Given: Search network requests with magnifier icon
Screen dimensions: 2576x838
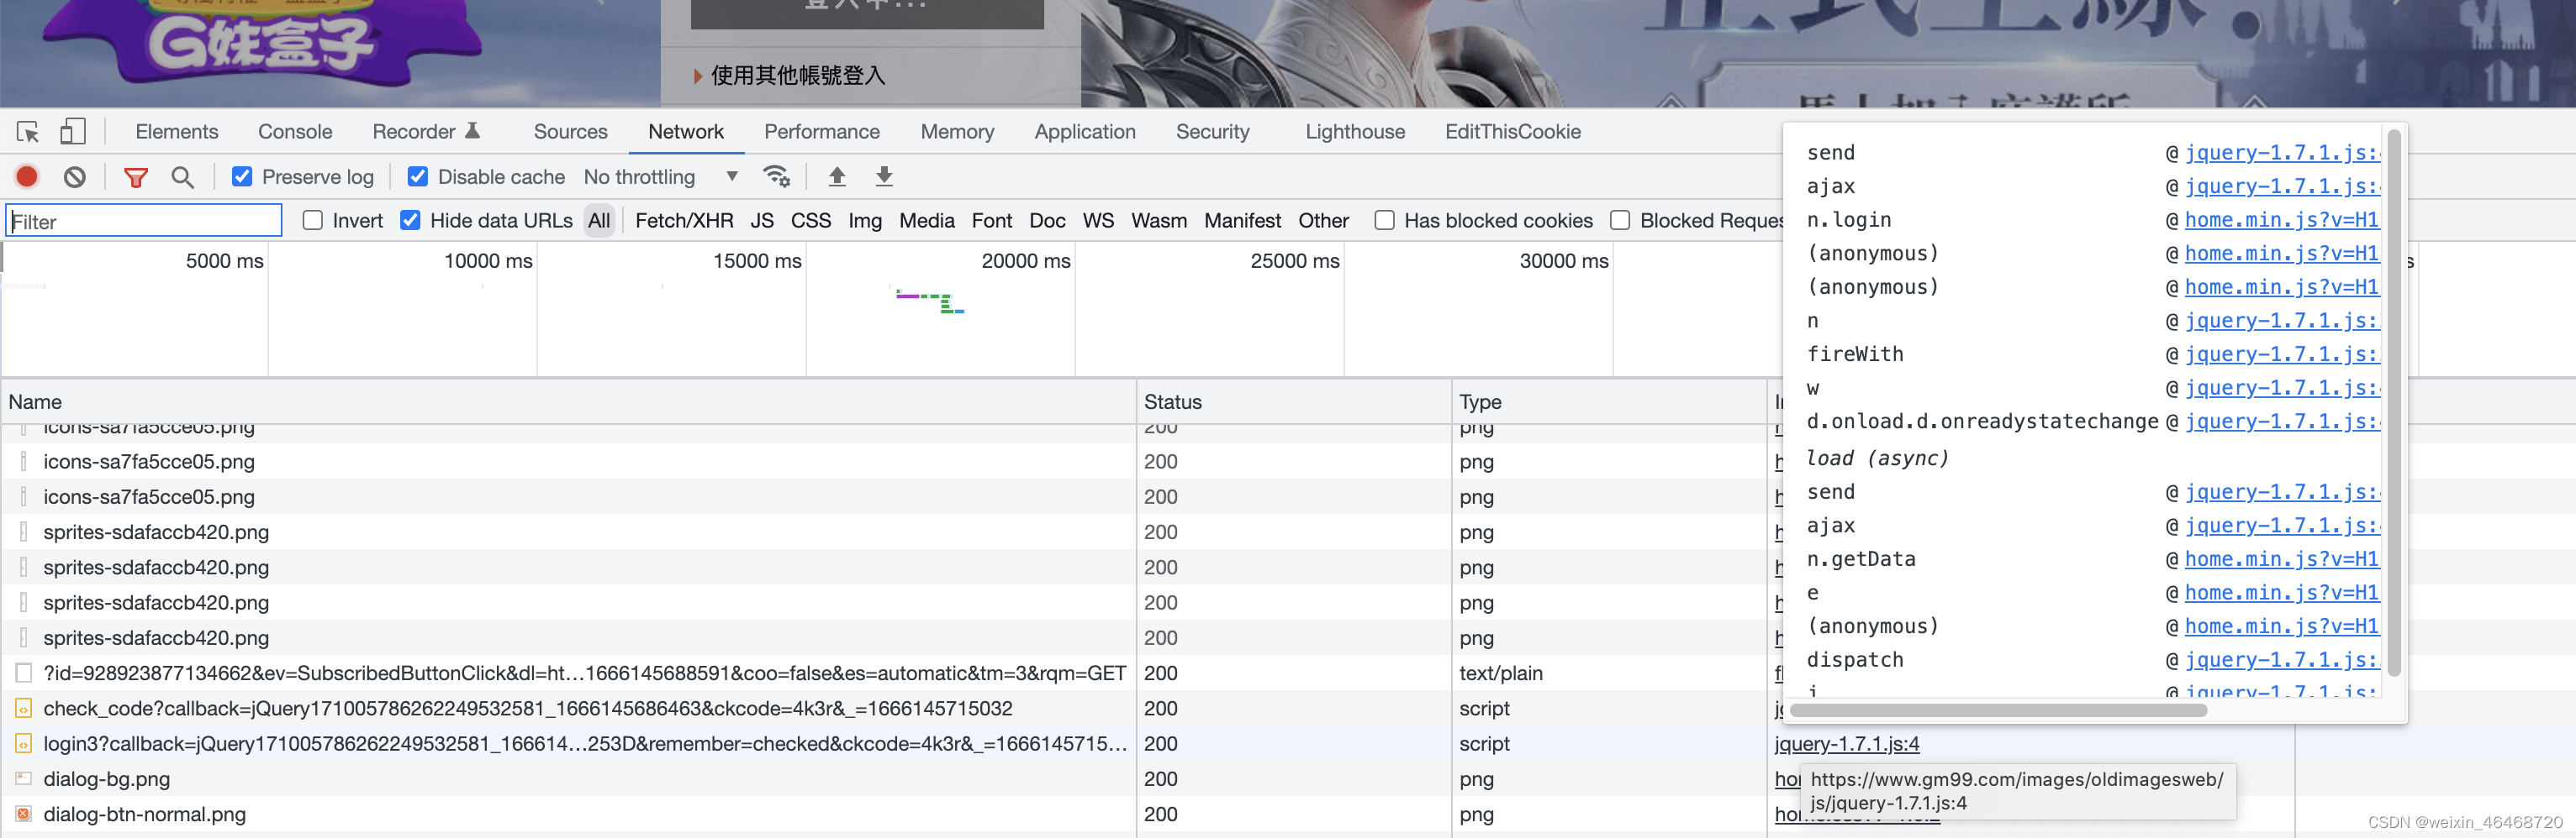Looking at the screenshot, I should point(182,175).
